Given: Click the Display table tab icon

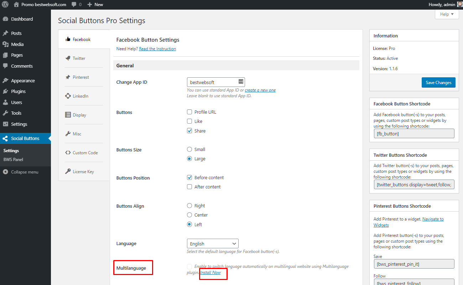Looking at the screenshot, I should [68, 115].
